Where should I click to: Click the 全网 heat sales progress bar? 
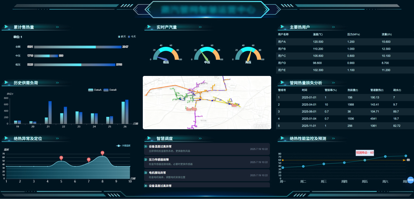[78, 47]
